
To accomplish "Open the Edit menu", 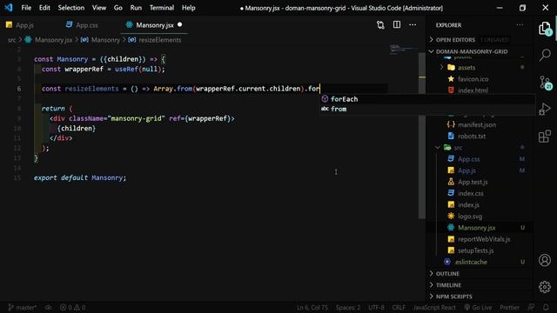I will pyautogui.click(x=44, y=8).
